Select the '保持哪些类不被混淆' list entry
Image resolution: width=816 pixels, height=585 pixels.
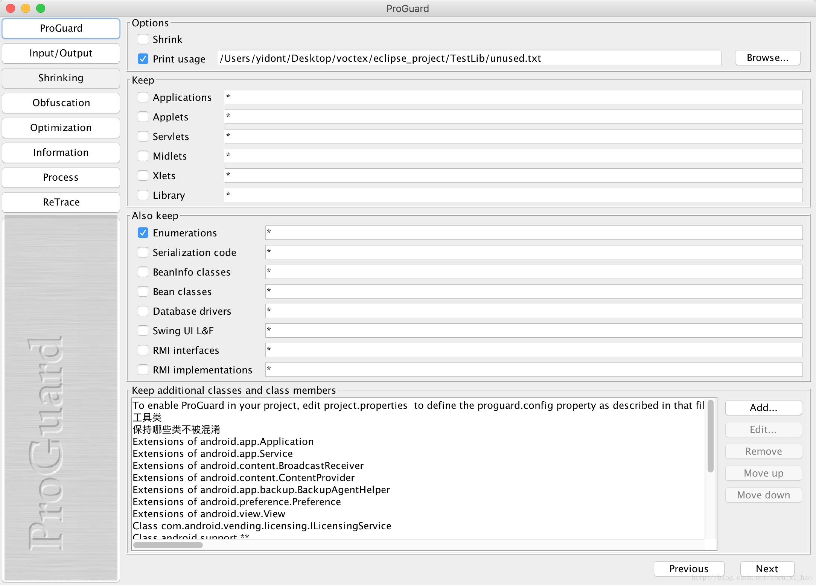(419, 430)
